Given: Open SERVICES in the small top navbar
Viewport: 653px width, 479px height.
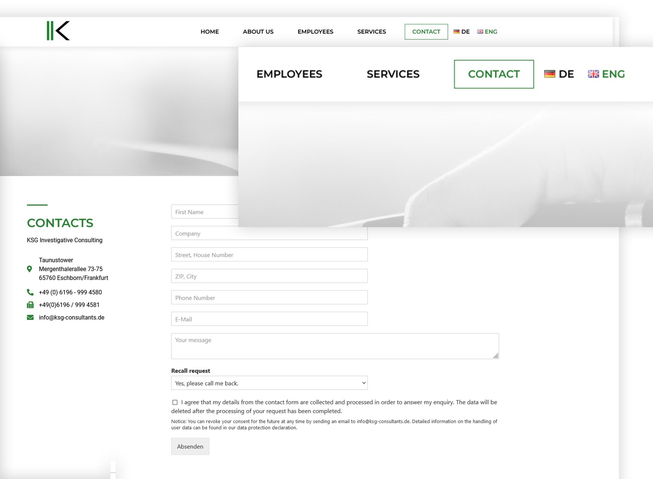Looking at the screenshot, I should point(371,32).
